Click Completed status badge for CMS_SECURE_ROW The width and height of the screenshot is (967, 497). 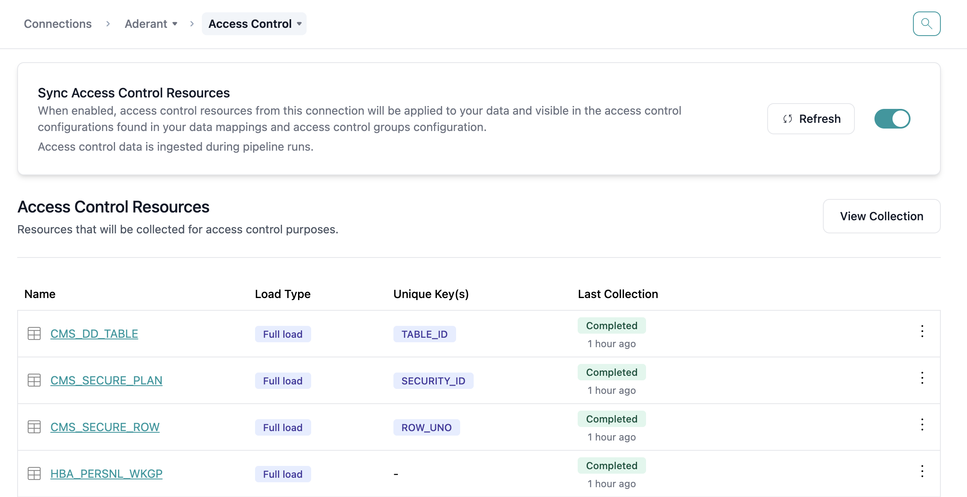click(x=612, y=419)
